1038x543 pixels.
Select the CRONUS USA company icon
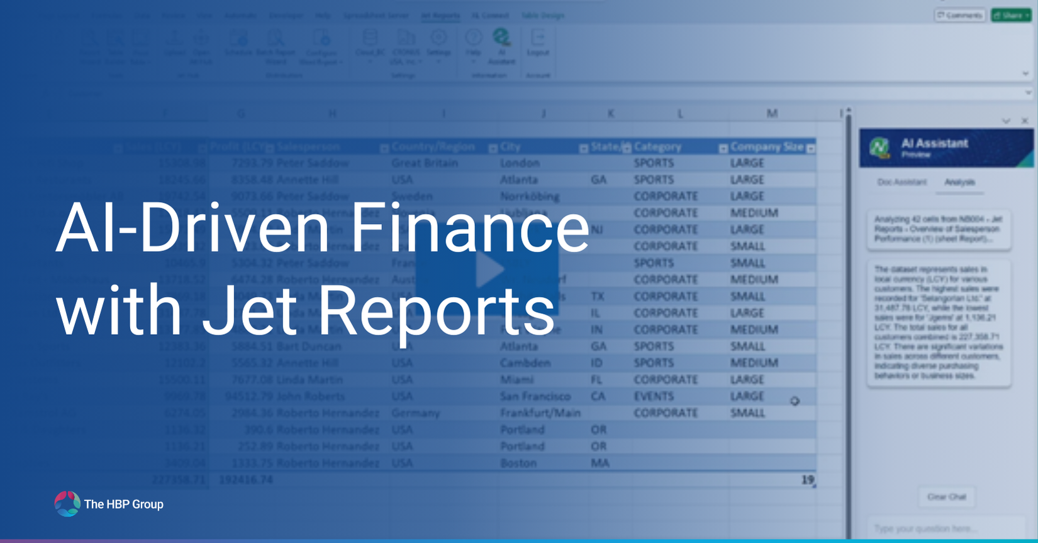(405, 47)
